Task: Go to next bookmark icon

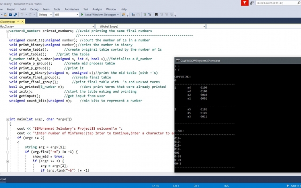Action: click(x=166, y=15)
